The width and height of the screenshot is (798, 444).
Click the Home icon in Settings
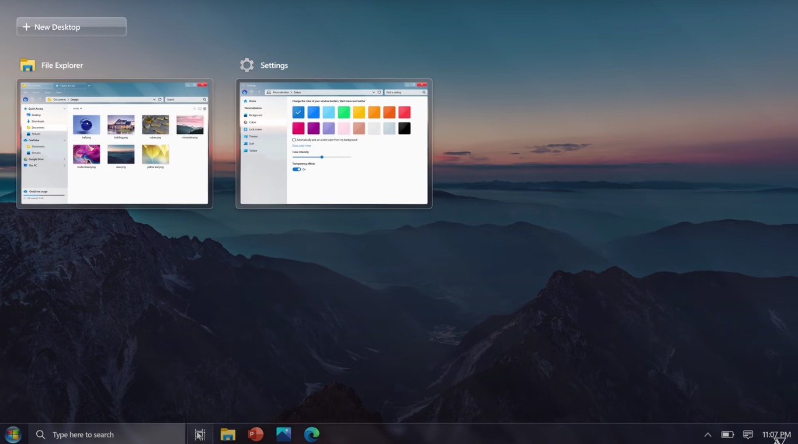[251, 101]
